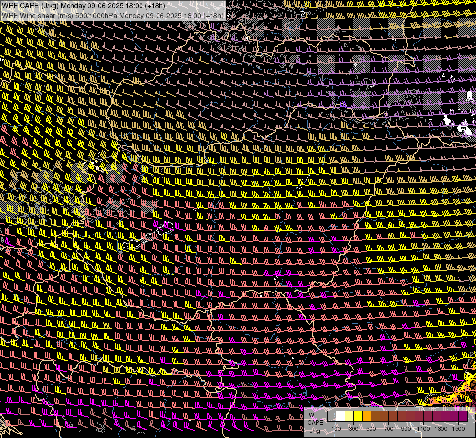Click the legend value 700
This screenshot has width=476, height=438.
[x=388, y=429]
